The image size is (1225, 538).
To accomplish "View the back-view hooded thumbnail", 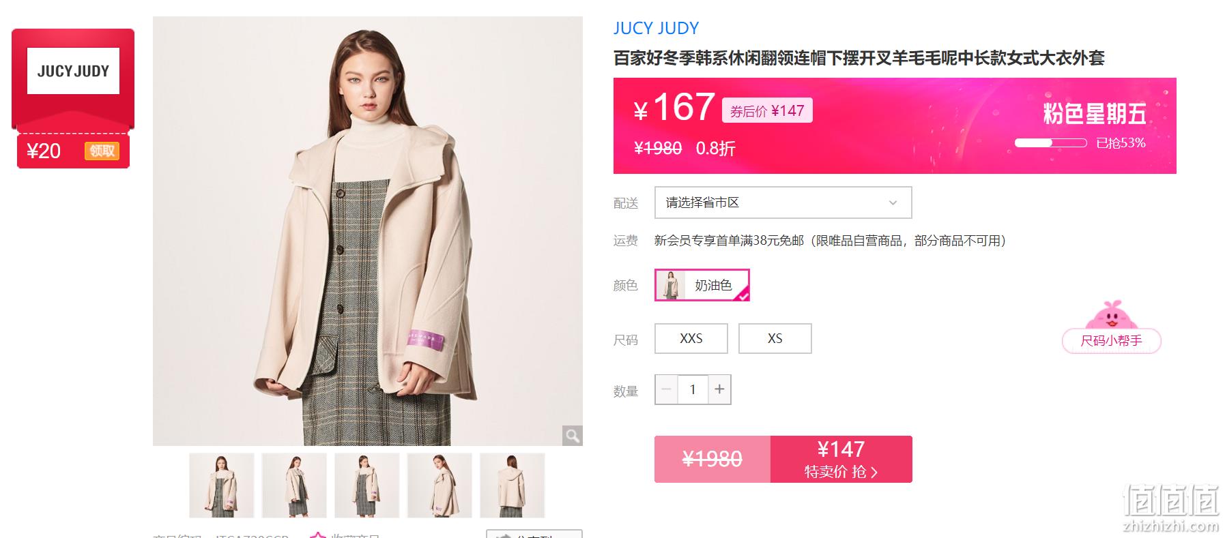I will point(513,485).
